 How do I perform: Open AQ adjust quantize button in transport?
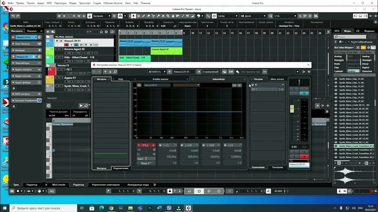52,191
